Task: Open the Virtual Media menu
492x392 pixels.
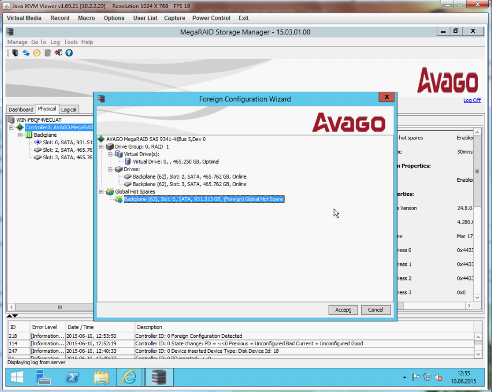Action: pyautogui.click(x=24, y=18)
